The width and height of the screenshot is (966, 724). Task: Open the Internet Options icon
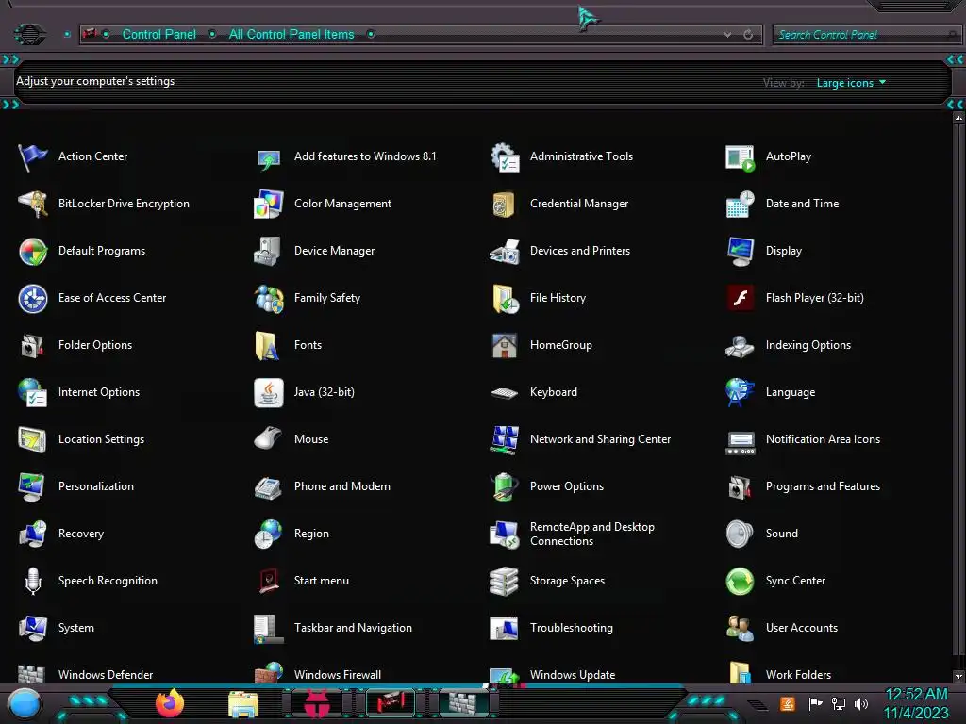[33, 393]
